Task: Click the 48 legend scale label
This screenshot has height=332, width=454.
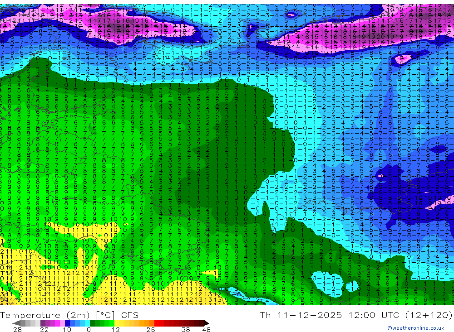Action: (207, 329)
